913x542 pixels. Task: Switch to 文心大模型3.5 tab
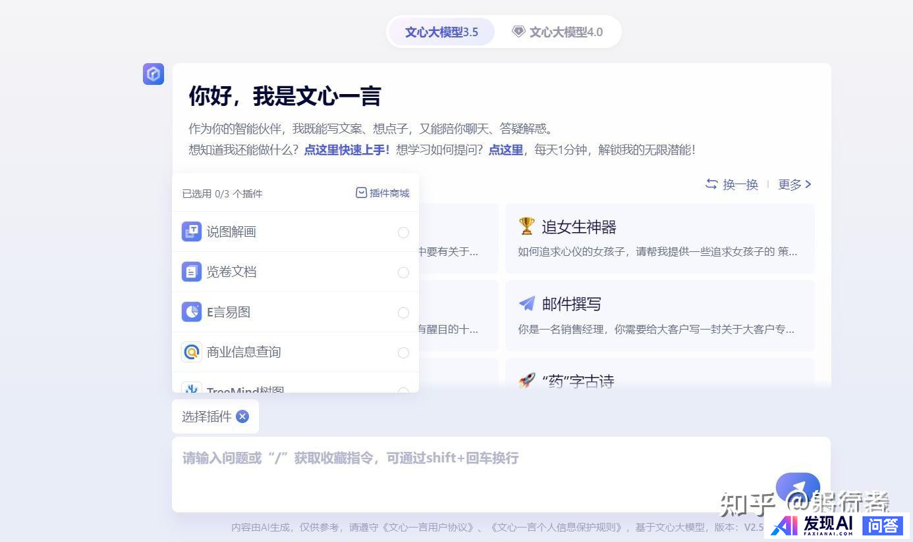441,32
